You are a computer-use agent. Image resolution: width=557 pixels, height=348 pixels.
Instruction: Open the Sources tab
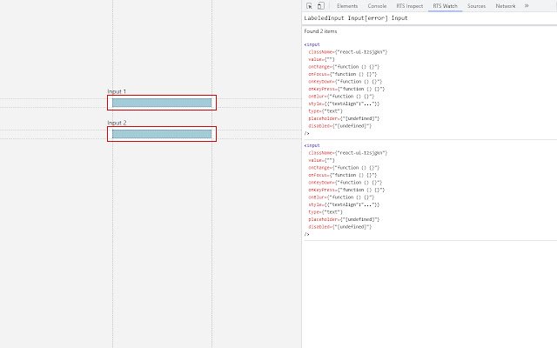pyautogui.click(x=476, y=6)
